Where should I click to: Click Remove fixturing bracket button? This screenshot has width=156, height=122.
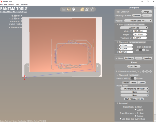[137, 15]
